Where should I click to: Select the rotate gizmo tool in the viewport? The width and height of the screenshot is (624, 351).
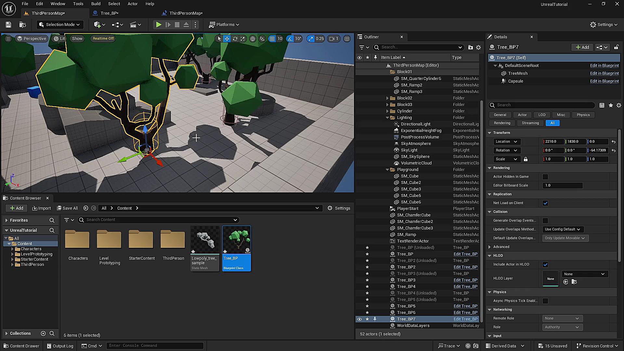coord(235,39)
